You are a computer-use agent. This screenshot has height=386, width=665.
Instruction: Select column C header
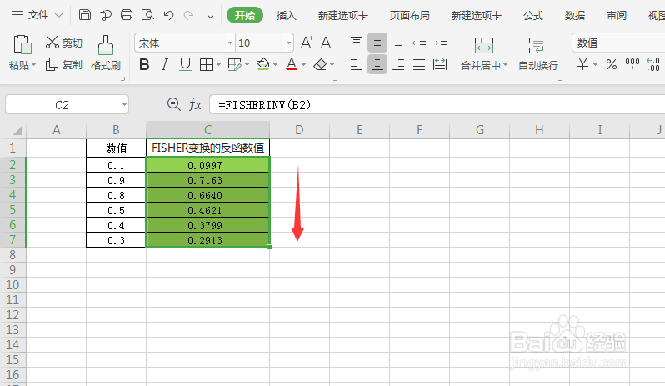(207, 130)
